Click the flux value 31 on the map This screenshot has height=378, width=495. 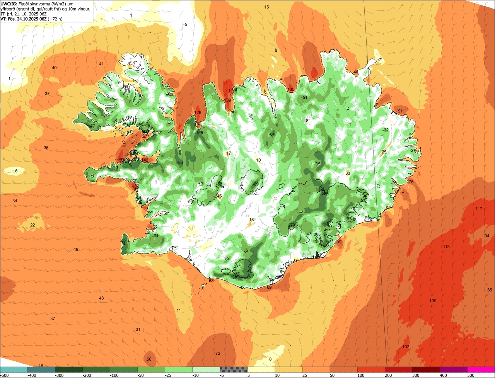[x=138, y=329]
